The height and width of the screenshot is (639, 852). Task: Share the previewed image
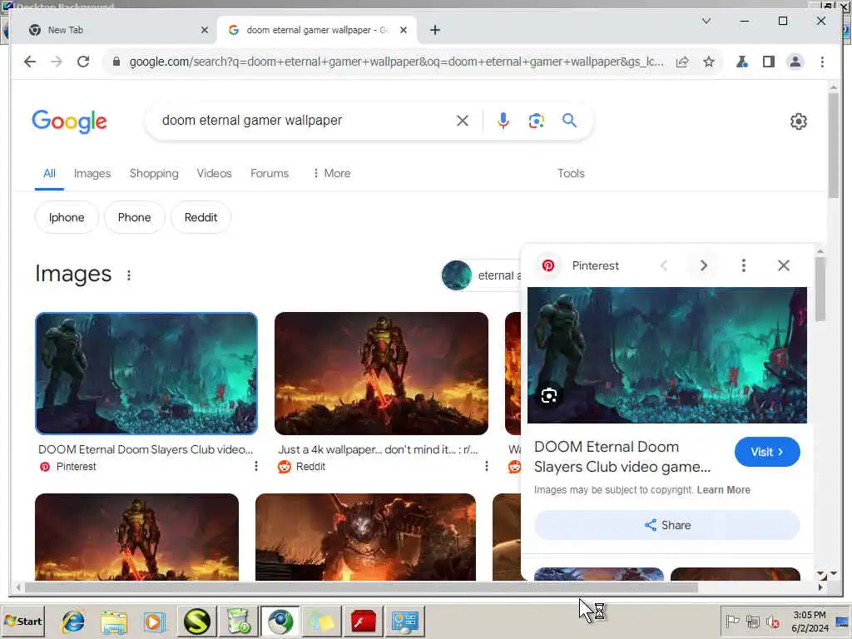pyautogui.click(x=666, y=526)
